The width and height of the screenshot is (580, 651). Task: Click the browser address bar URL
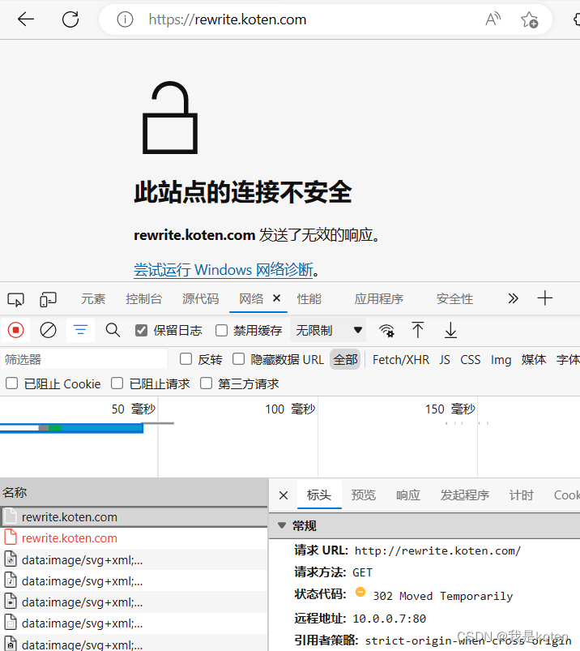(228, 19)
